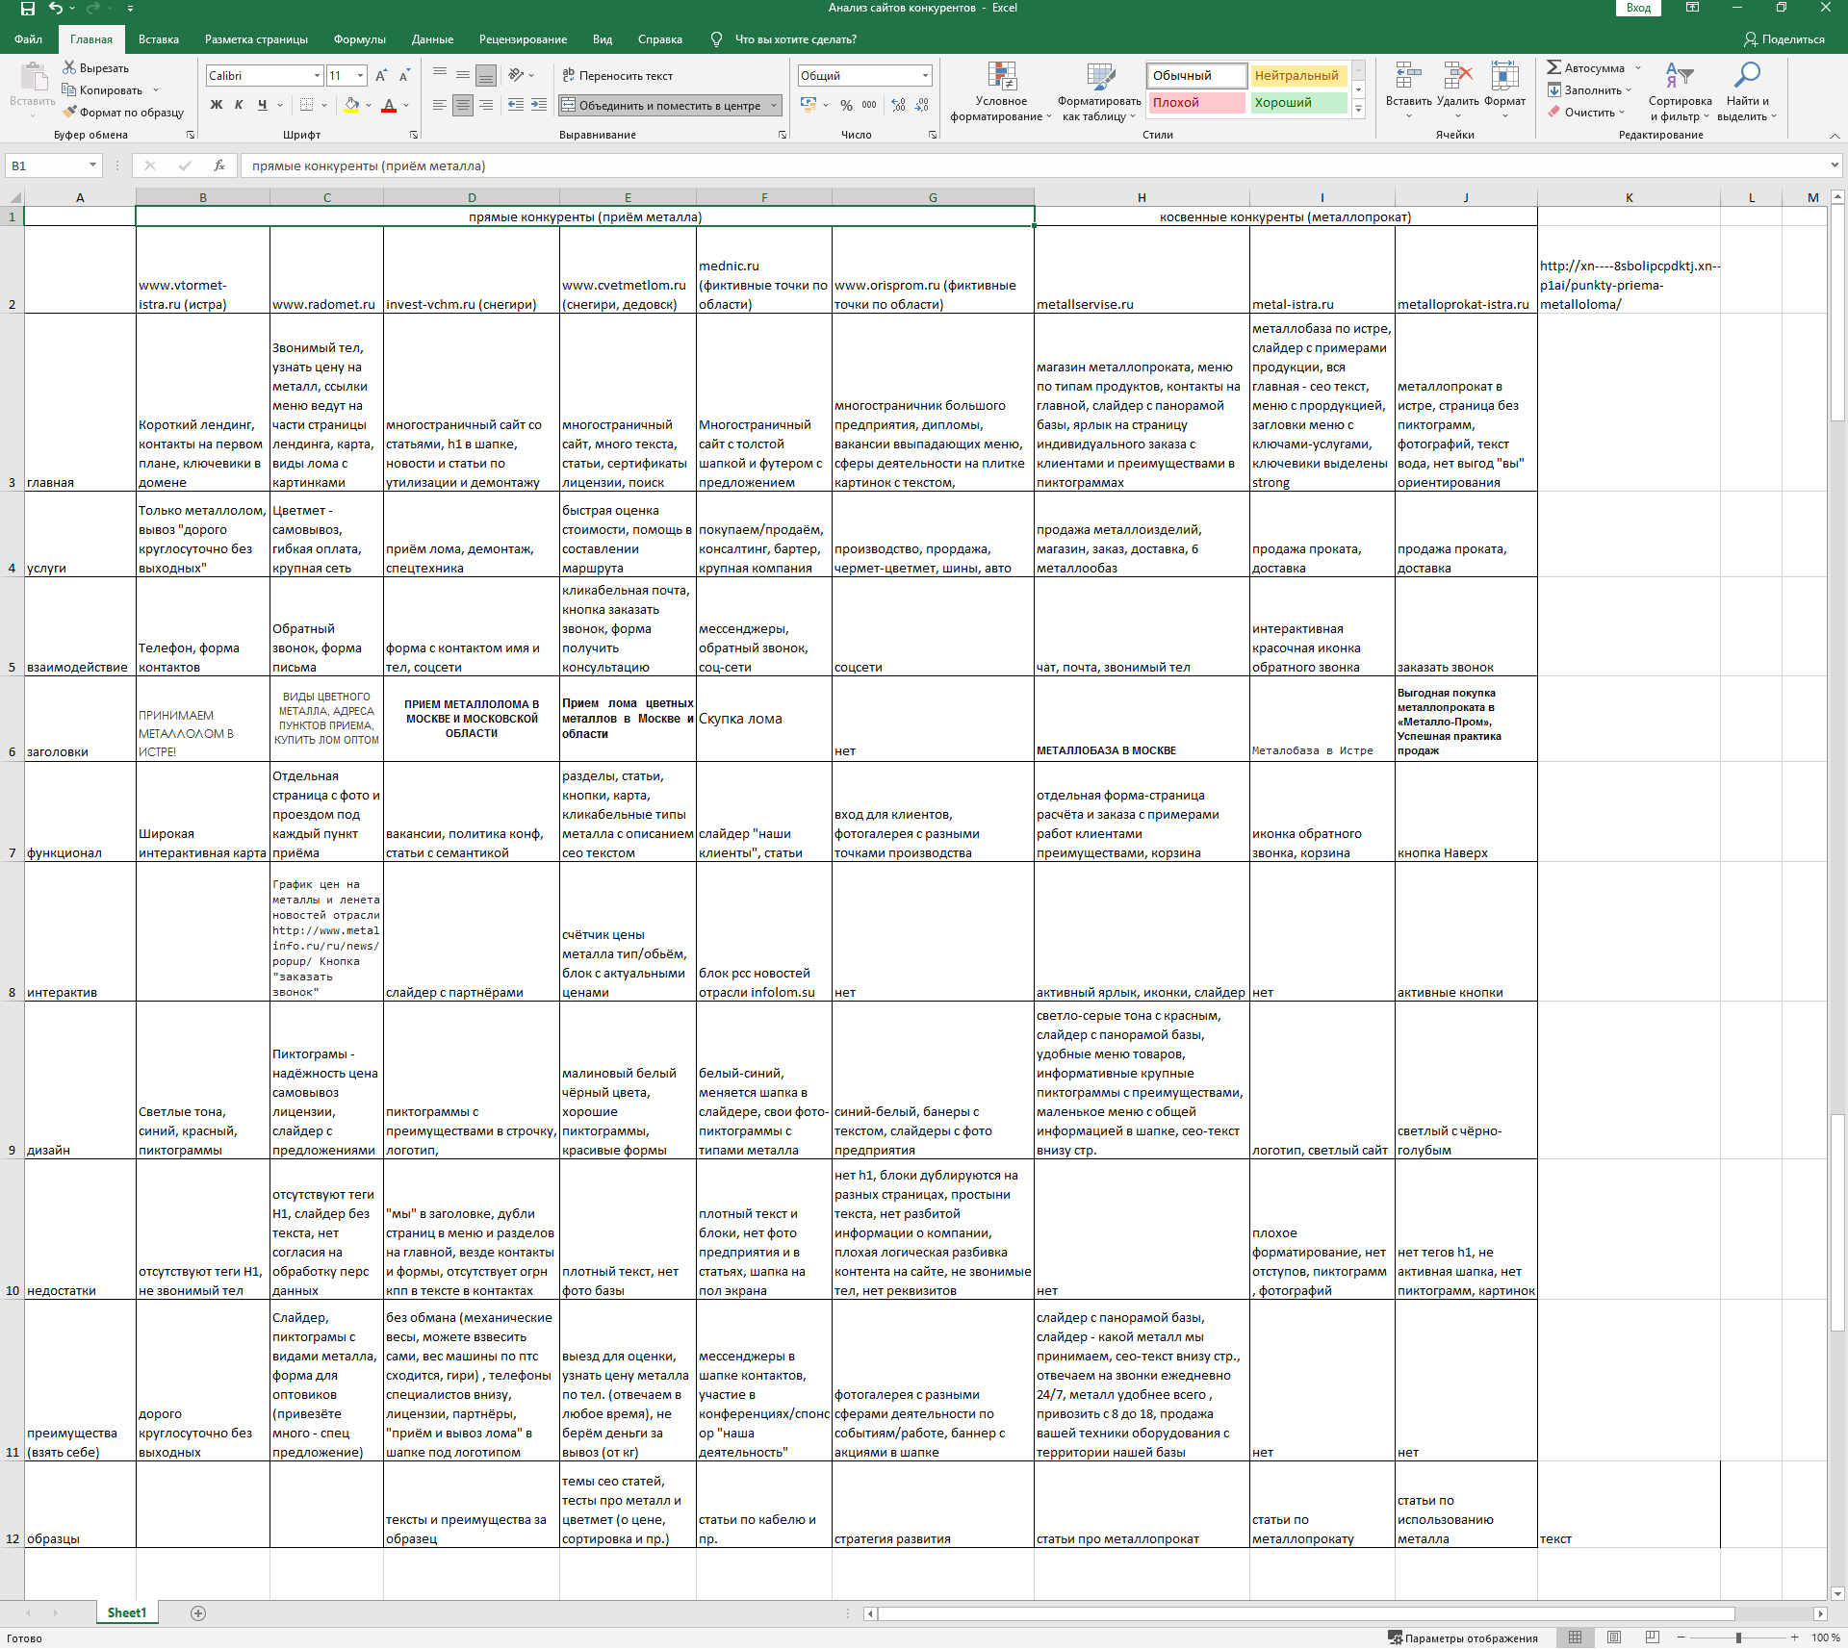
Task: Align cell text right
Action: point(486,105)
